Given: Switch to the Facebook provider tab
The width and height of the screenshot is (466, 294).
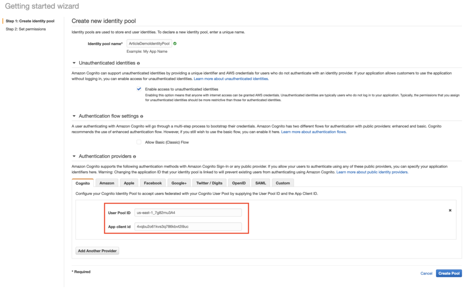Looking at the screenshot, I should tap(153, 183).
